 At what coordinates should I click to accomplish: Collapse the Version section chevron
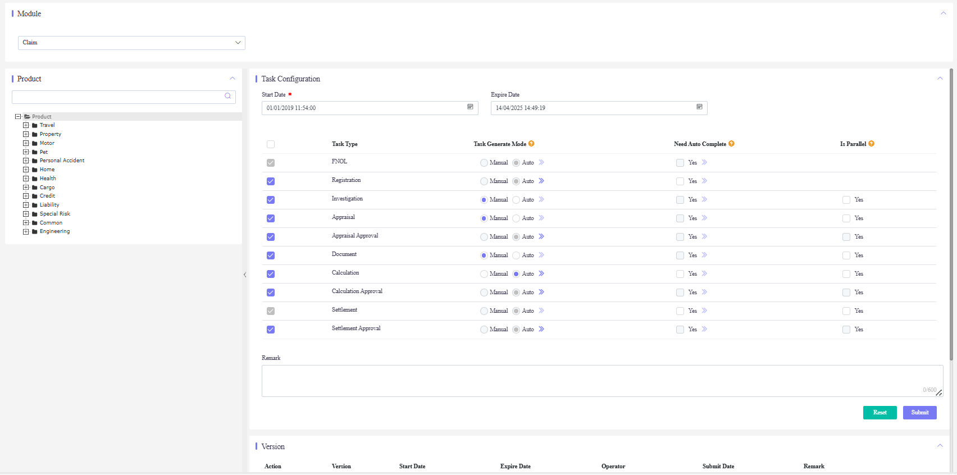point(940,445)
